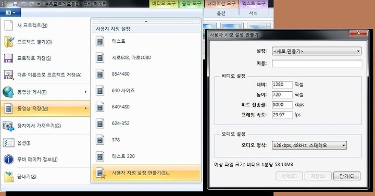This screenshot has width=375, height=196.
Task: Expand the 동영상 저장 submenu arrow
Action: click(x=85, y=108)
